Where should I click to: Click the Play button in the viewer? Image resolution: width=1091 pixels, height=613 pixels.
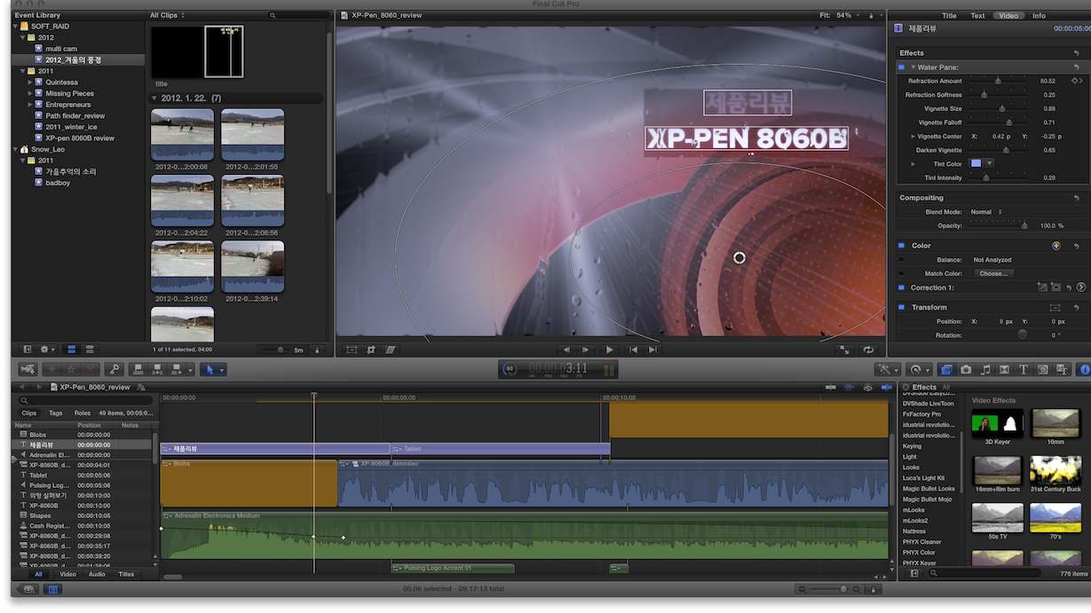coord(609,350)
